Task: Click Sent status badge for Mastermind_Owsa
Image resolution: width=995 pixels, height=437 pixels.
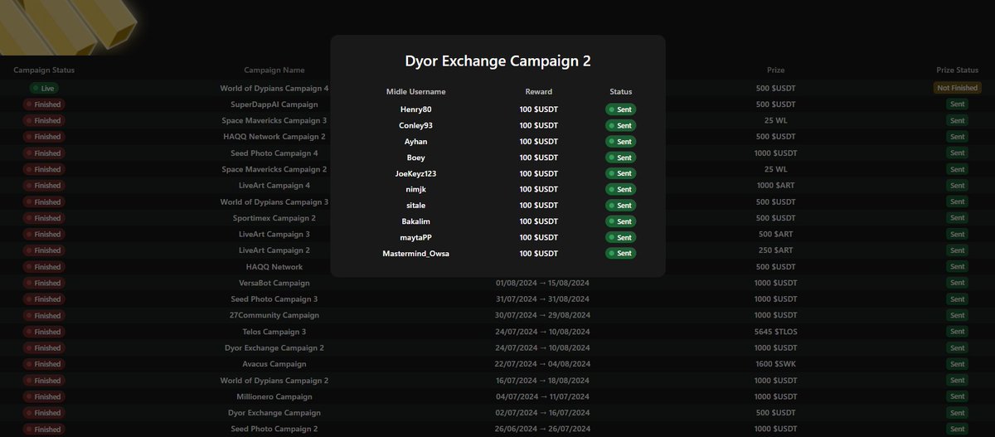Action: click(x=620, y=253)
